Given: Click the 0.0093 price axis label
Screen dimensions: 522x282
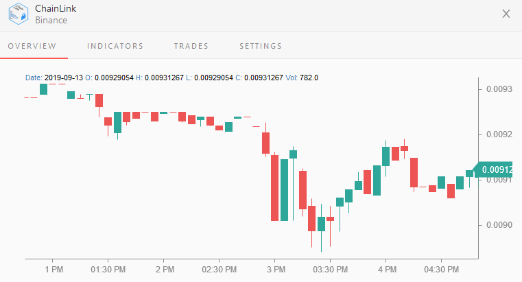Looking at the screenshot, I should pos(499,89).
